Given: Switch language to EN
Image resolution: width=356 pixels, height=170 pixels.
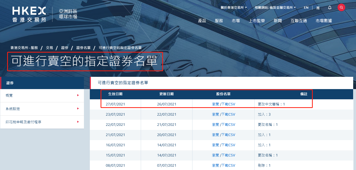Looking at the screenshot, I should [x=306, y=8].
